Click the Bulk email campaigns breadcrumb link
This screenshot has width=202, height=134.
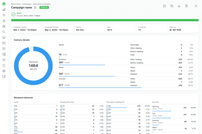42,4
